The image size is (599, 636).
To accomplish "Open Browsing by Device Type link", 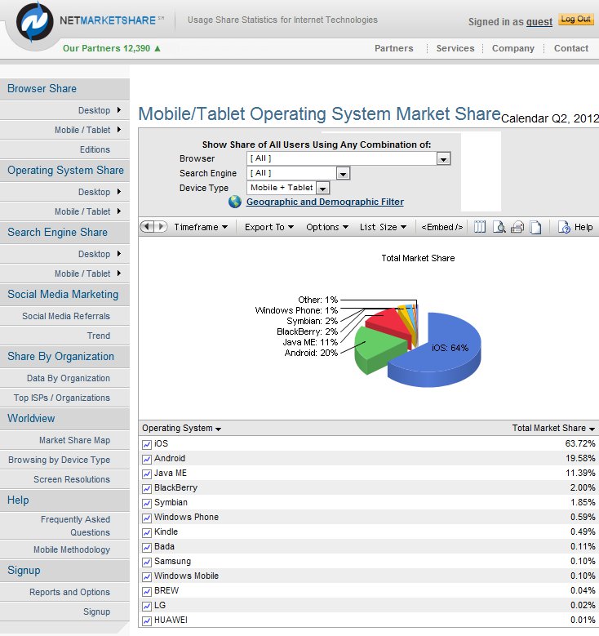I will 60,460.
